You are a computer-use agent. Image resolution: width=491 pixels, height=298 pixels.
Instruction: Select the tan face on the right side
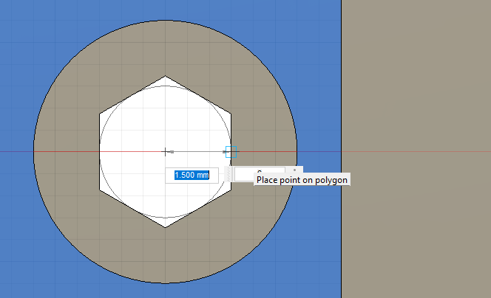pos(414,148)
